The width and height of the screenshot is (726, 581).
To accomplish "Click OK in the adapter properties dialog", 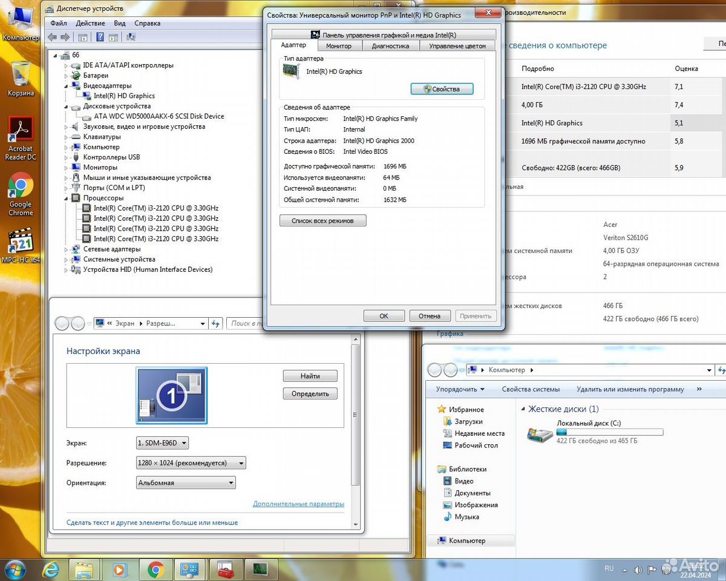I will (384, 316).
